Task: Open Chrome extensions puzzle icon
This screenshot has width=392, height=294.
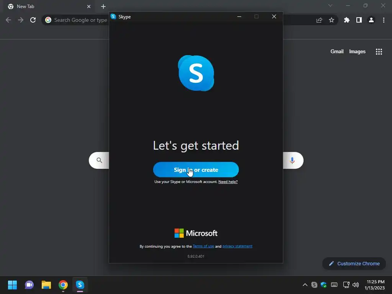Action: click(346, 20)
